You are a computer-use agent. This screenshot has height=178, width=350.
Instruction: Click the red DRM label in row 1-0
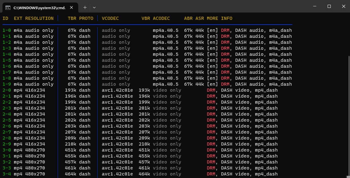(x=225, y=30)
